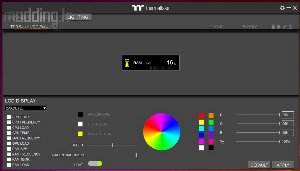
Task: Click the SCREEN BRIGHTNESS slider handle
Action: click(x=137, y=155)
